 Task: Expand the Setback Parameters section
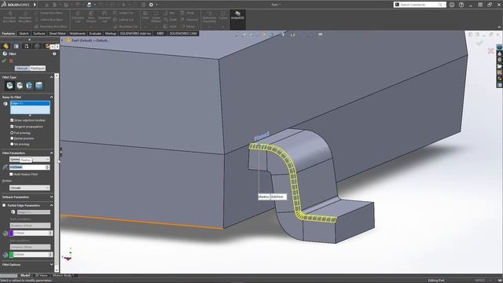51,197
